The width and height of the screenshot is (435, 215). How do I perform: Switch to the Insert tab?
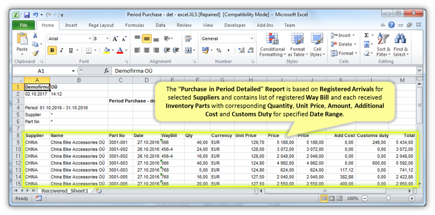[x=71, y=25]
